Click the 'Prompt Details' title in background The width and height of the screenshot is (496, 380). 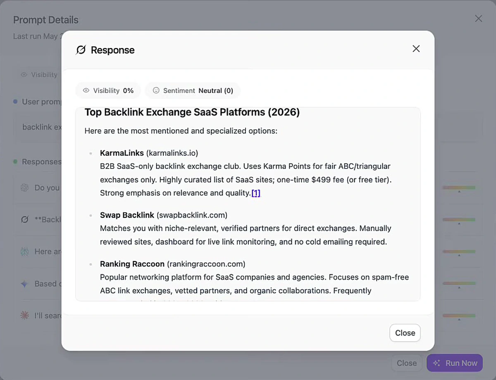tap(46, 20)
